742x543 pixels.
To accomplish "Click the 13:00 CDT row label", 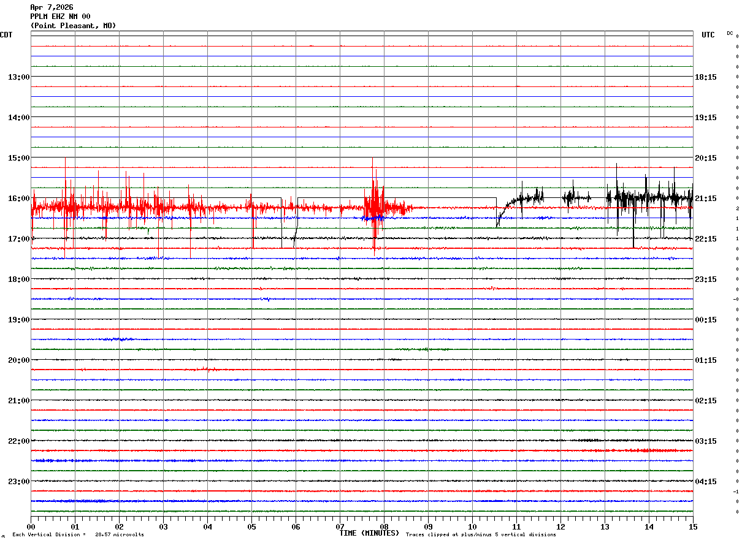I will [x=18, y=77].
